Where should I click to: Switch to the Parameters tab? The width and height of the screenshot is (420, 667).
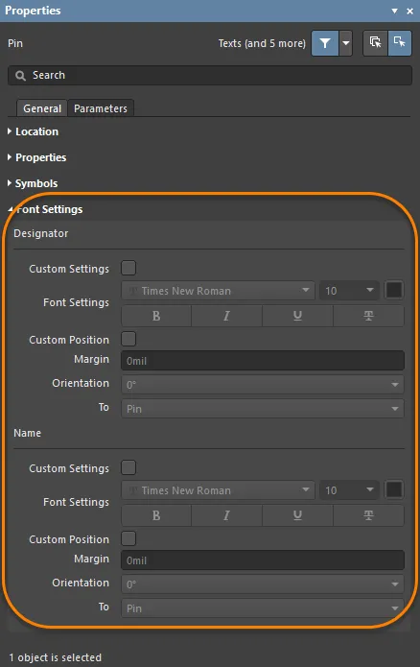point(101,108)
